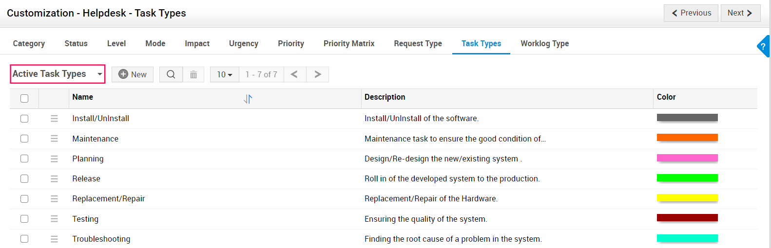Go to next page of task types
Viewport: 771px width, 248px height.
[x=318, y=74]
